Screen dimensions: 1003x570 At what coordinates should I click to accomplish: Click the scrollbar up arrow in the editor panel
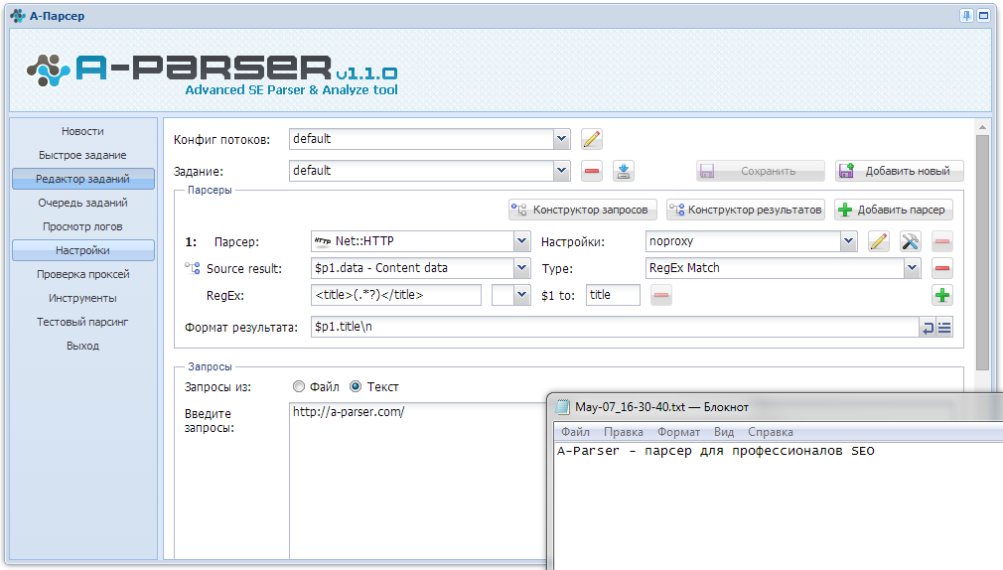click(982, 127)
